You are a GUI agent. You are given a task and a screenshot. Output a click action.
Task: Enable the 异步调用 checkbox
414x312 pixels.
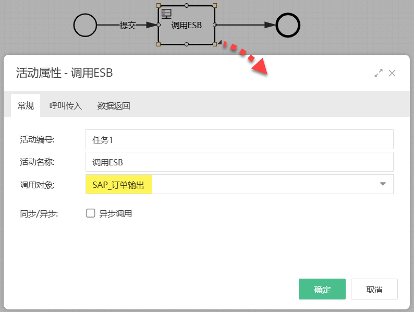pyautogui.click(x=91, y=213)
